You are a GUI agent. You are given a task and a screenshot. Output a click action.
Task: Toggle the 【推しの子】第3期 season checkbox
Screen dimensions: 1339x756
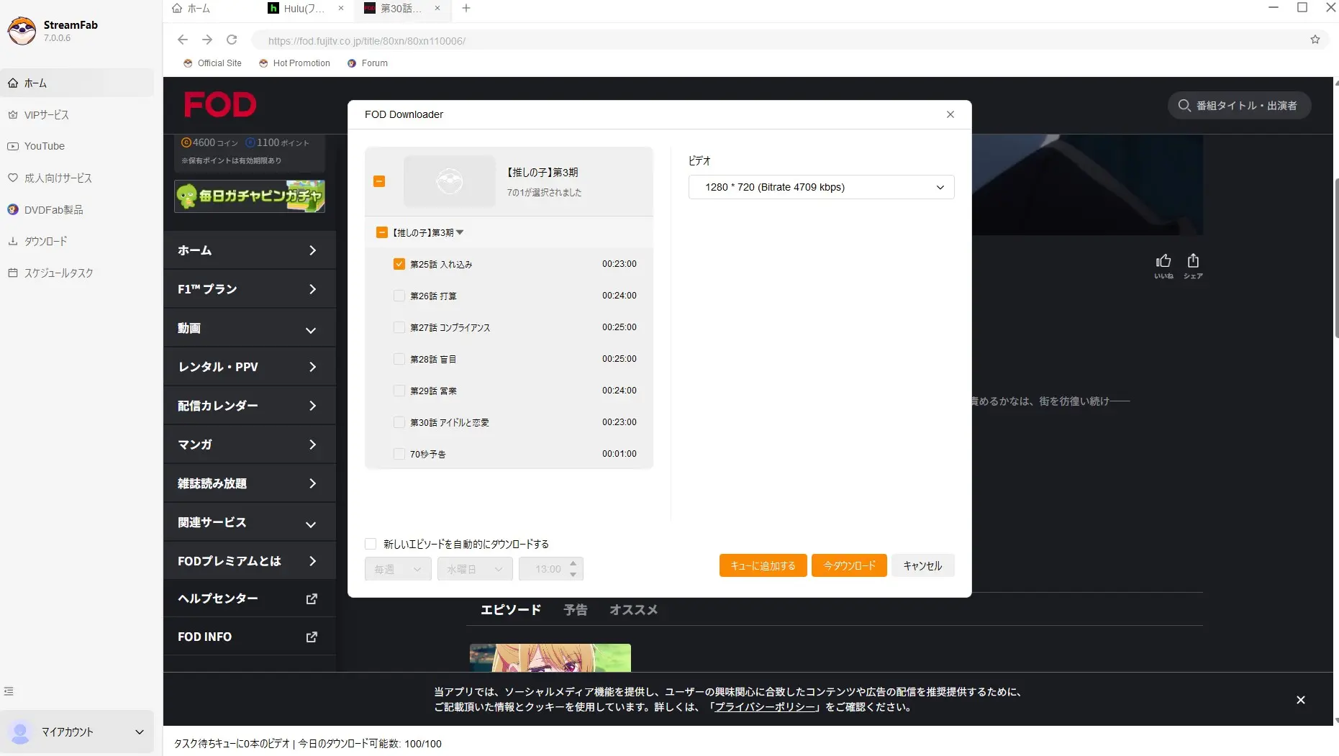tap(382, 232)
